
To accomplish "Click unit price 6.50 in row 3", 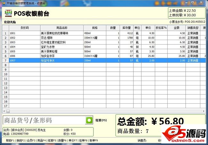I will [x=148, y=42].
